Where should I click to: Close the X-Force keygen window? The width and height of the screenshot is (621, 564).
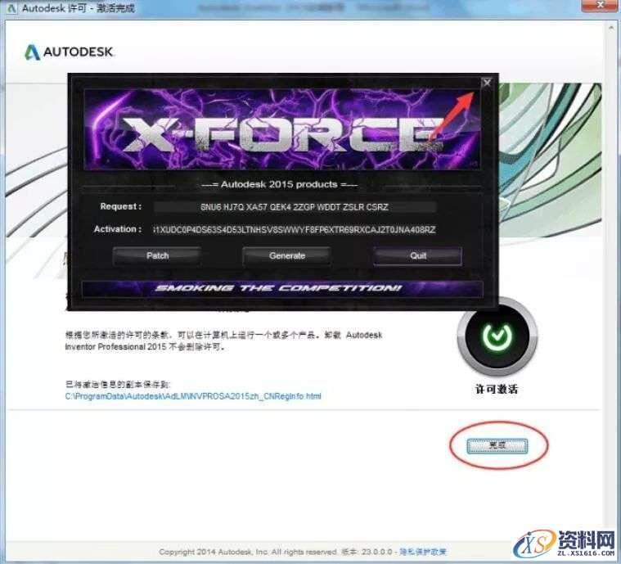pyautogui.click(x=487, y=83)
